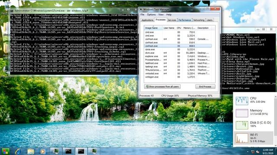Image resolution: width=277 pixels, height=155 pixels.
Task: Click the overlay panel scroll down arrow
Action: tap(275, 146)
